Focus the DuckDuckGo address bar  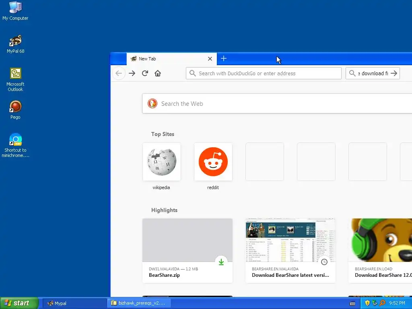[x=264, y=73]
